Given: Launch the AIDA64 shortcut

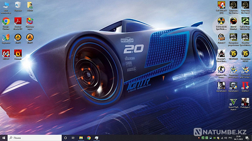Looking at the screenshot, I should pos(6,55).
